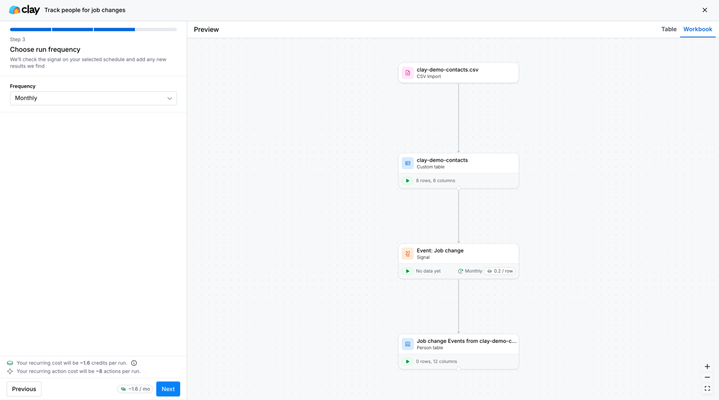
Task: Run the clay-demo-contacts table play button
Action: pyautogui.click(x=407, y=181)
